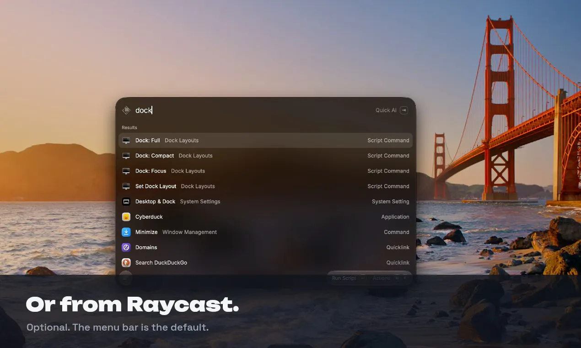Select the Dock: Focus result row
The height and width of the screenshot is (348, 581).
(265, 171)
